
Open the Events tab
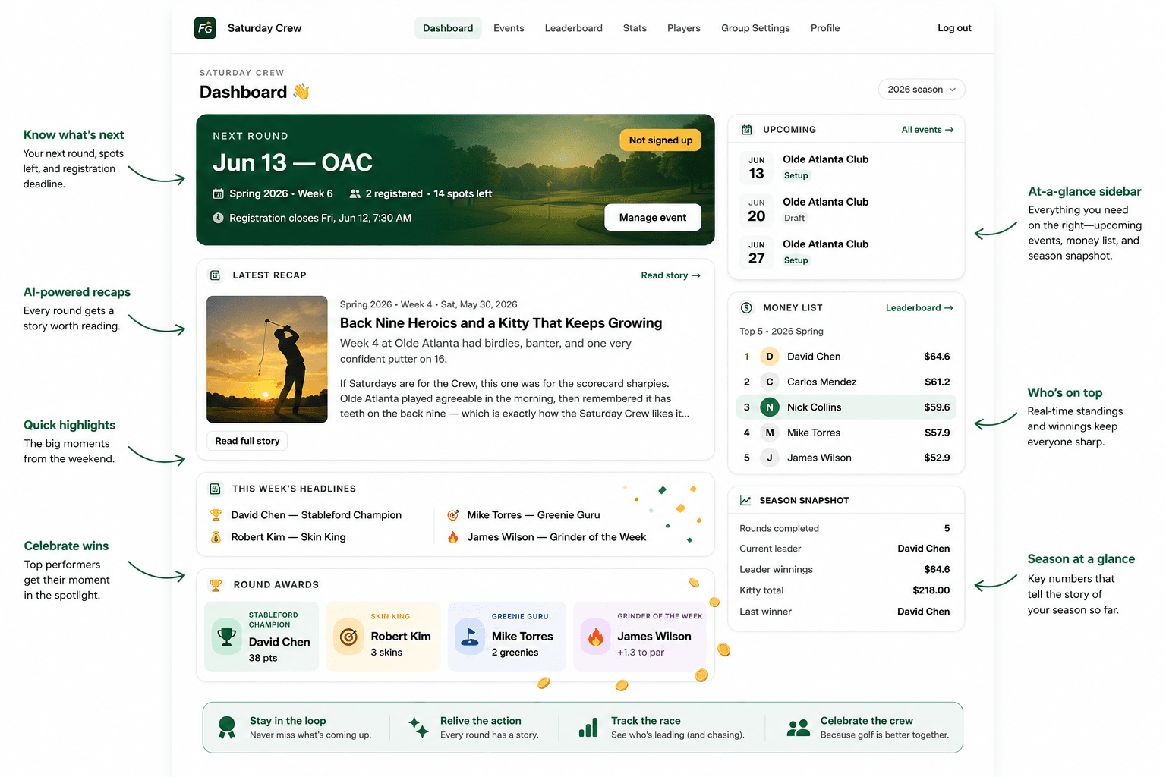(509, 28)
